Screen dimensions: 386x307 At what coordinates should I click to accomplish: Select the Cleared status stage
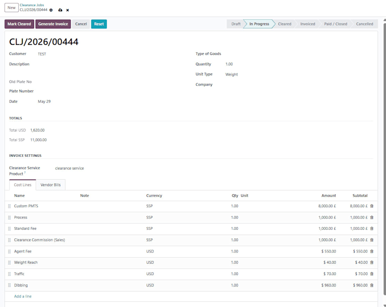point(284,24)
